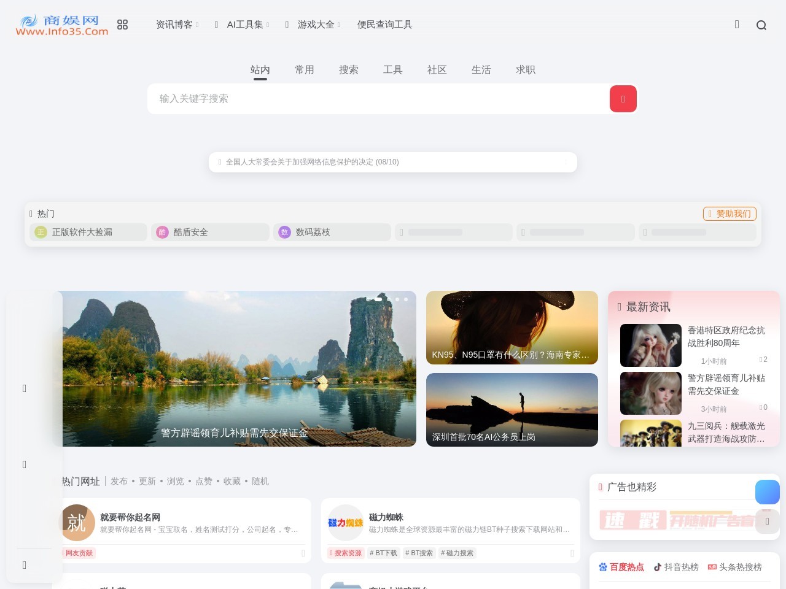Switch to the 抖音热榜 tab
This screenshot has width=786, height=589.
click(676, 567)
